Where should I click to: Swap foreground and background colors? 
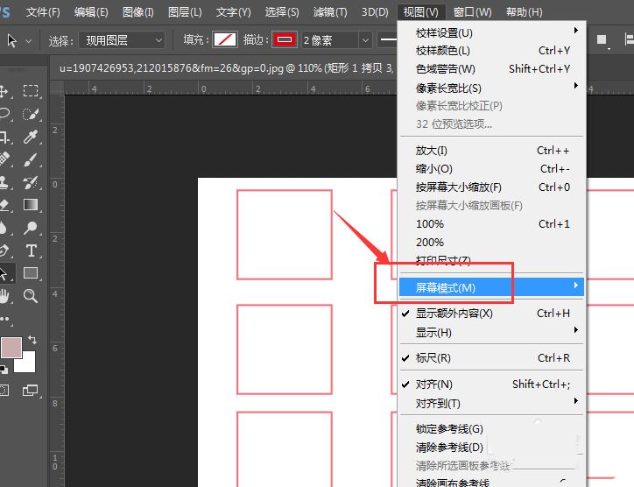(32, 340)
